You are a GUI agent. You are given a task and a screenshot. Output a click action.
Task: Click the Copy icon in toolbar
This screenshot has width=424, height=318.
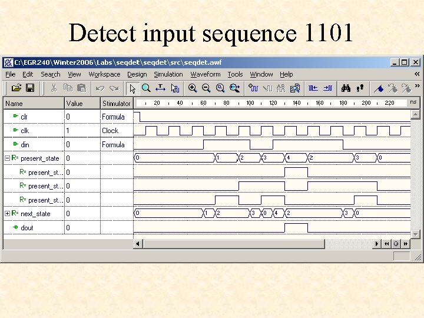click(x=68, y=88)
